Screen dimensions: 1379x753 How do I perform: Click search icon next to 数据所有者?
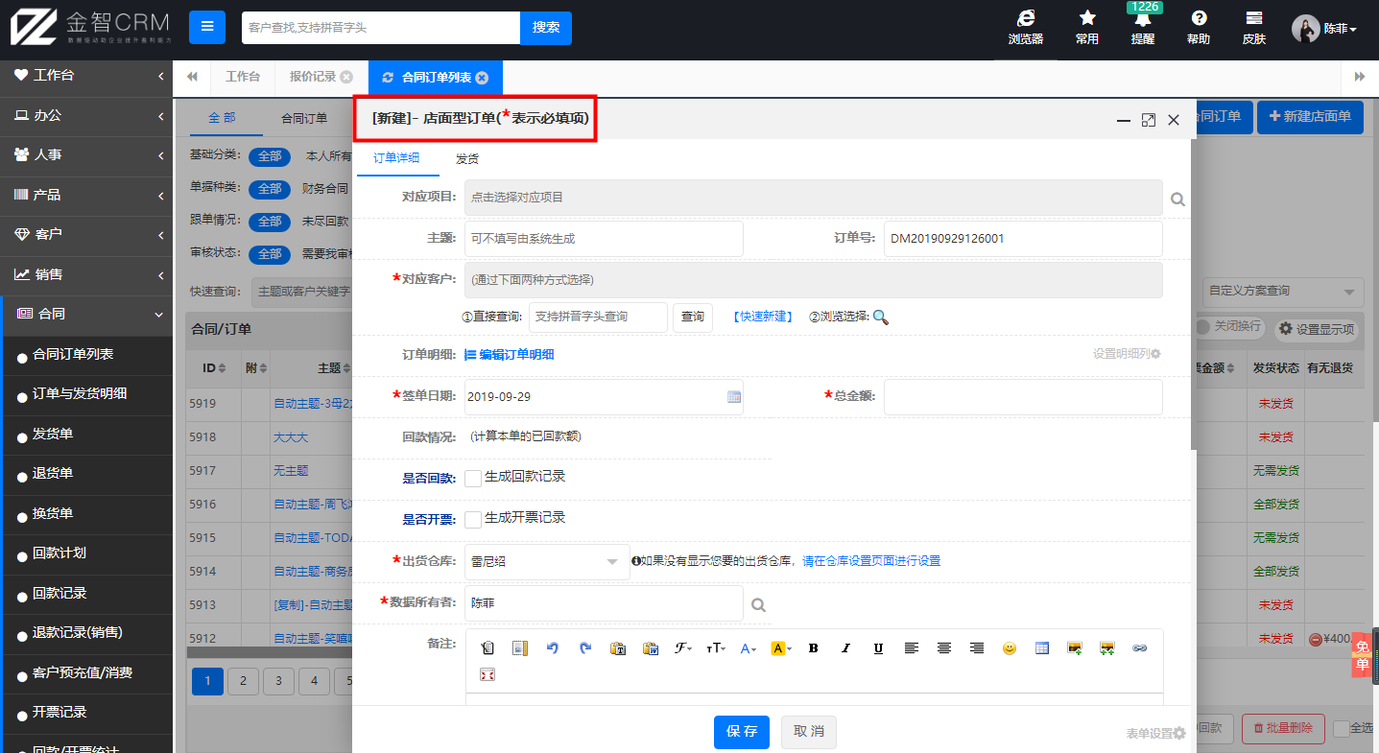(x=758, y=605)
